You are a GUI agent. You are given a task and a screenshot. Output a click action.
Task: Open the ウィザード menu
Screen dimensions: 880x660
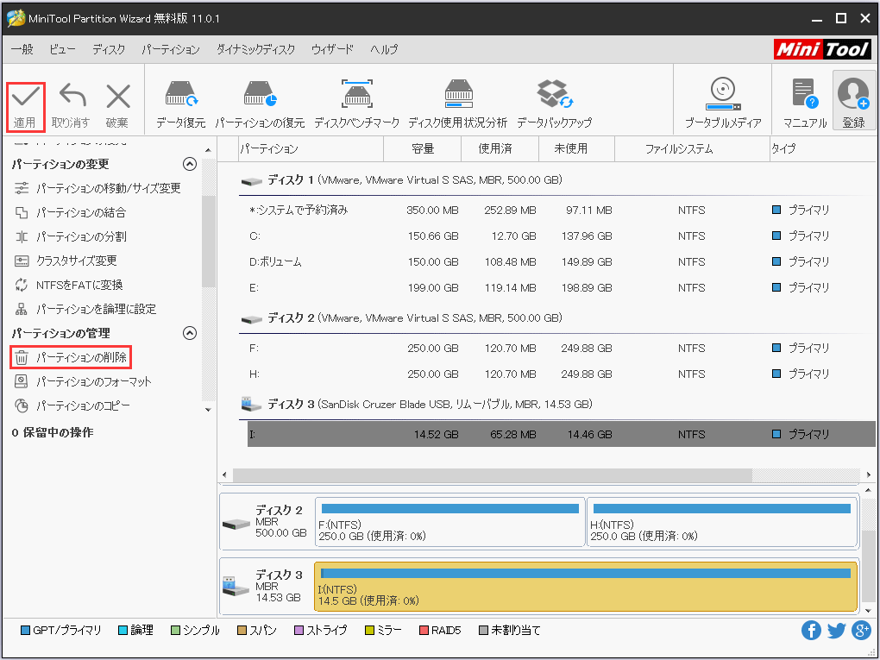coord(332,49)
